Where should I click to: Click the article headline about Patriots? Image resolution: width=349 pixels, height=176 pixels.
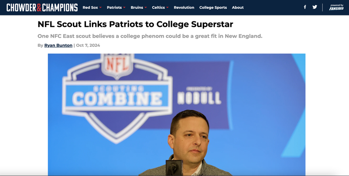135,24
